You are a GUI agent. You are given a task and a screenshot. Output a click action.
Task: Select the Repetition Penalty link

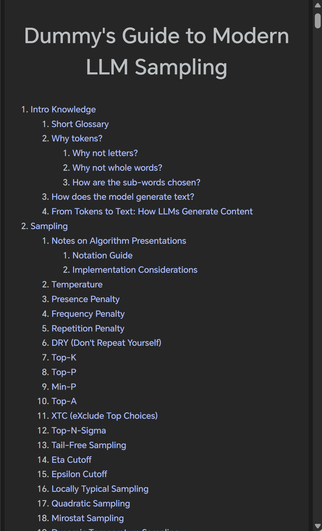pyautogui.click(x=88, y=329)
